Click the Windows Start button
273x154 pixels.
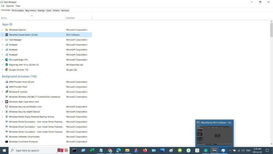[4, 150]
